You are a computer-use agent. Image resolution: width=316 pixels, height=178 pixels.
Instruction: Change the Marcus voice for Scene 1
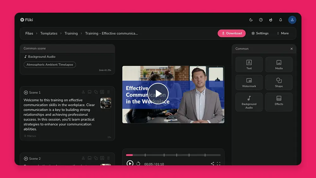click(x=30, y=136)
